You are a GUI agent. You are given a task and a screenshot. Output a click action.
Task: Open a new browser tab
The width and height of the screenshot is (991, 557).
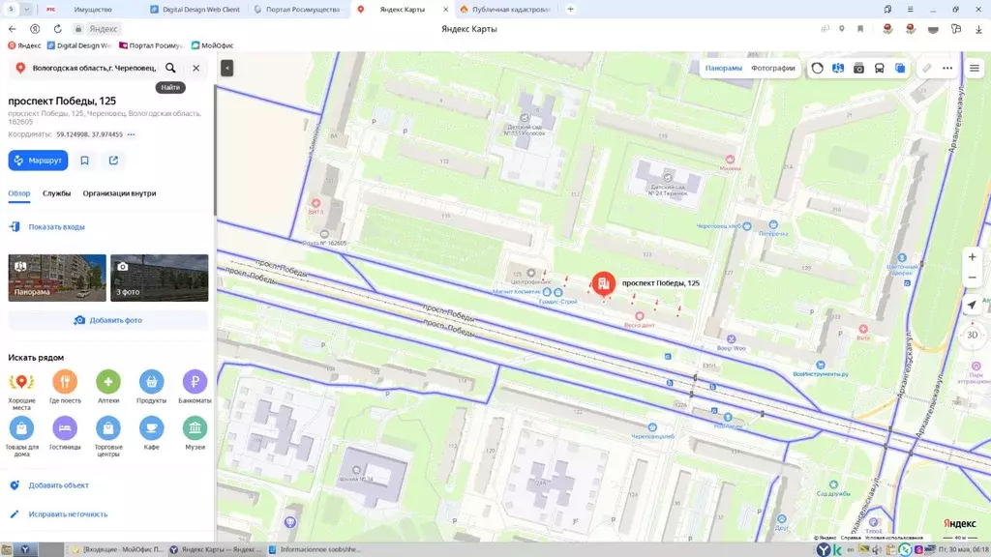point(570,10)
